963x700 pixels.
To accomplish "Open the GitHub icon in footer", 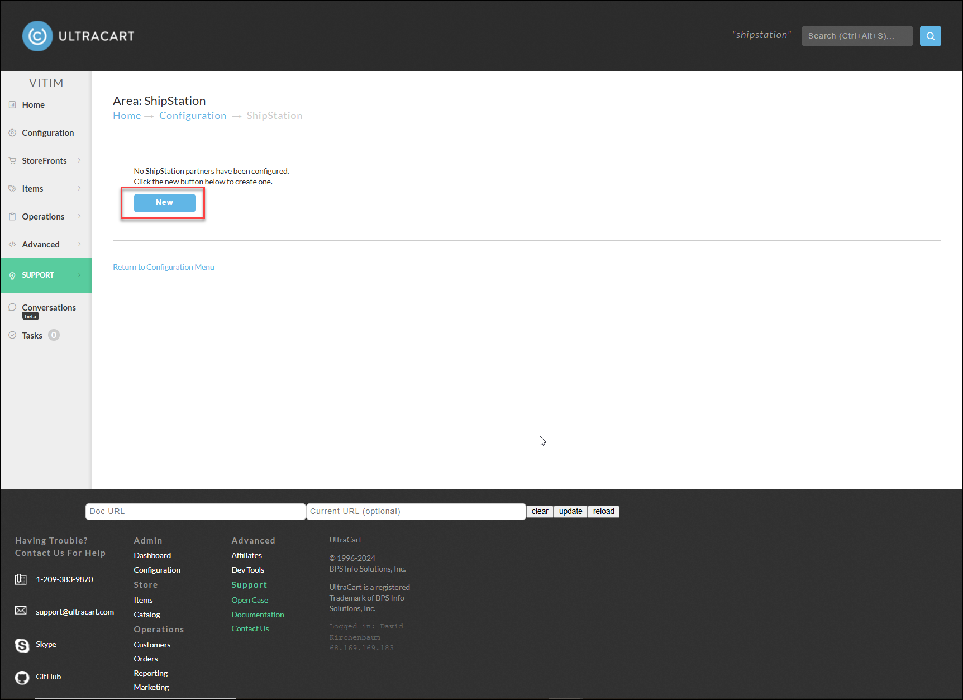I will (22, 678).
